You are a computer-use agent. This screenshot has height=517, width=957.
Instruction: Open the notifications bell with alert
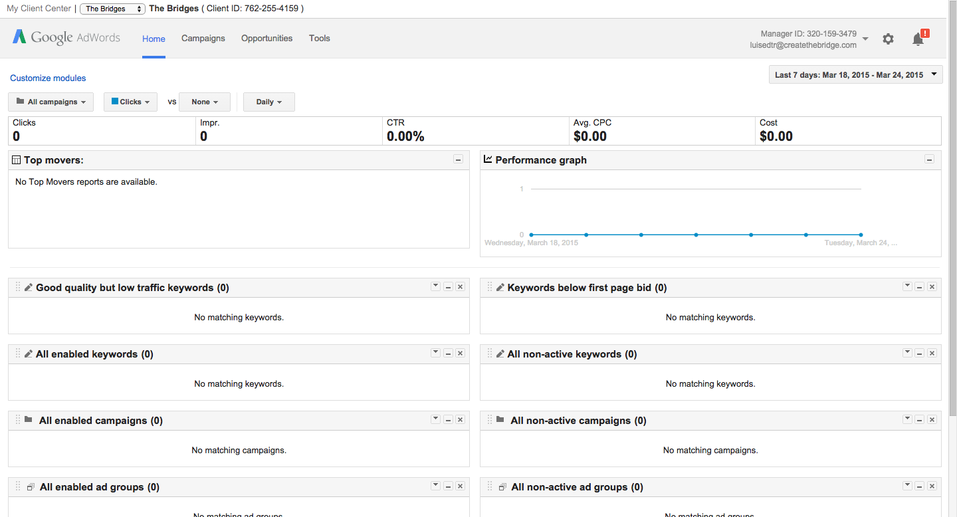click(x=919, y=38)
